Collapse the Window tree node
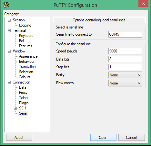Viewport: 151px width, 146px height. point(9,51)
